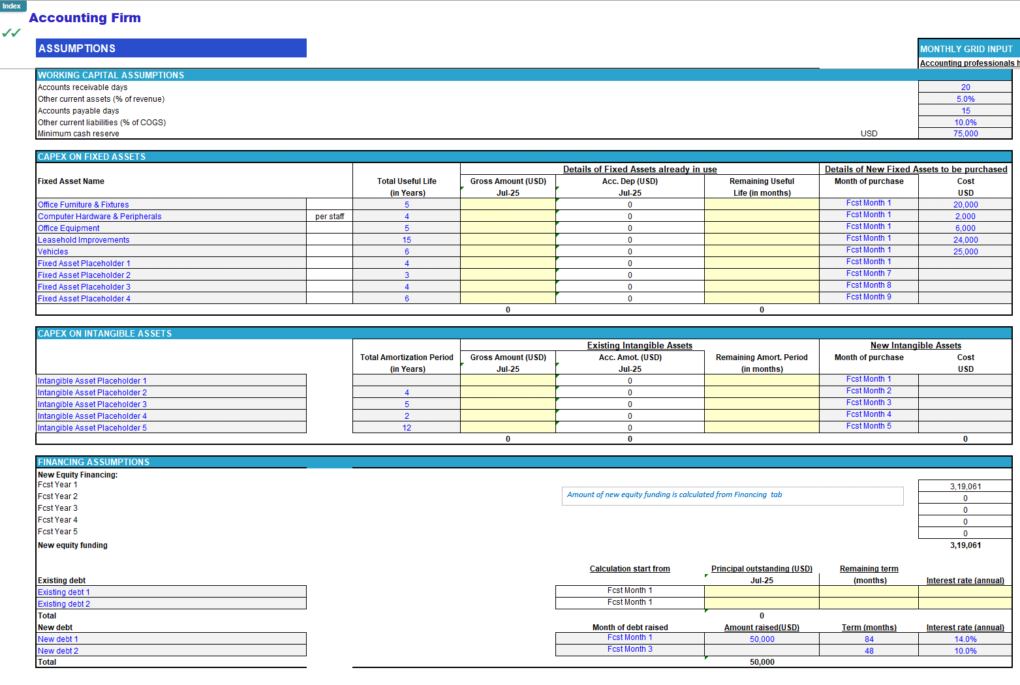Viewport: 1020px width, 685px height.
Task: Edit Office Furniture cost 20,000
Action: coord(965,205)
